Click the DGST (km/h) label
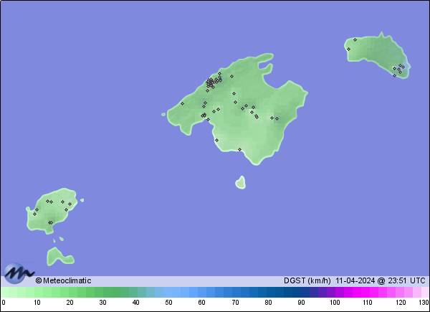The image size is (430, 312). tap(307, 280)
